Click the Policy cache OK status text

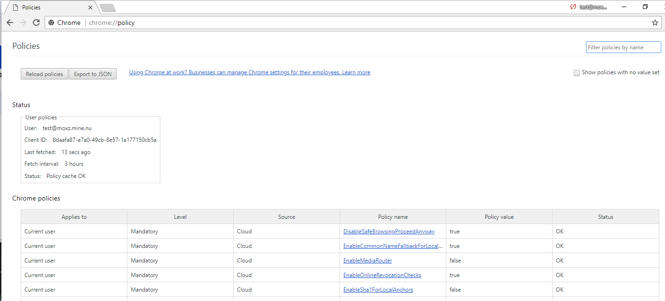66,176
